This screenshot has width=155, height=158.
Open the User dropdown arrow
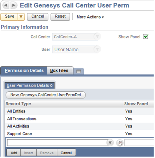pos(97,49)
